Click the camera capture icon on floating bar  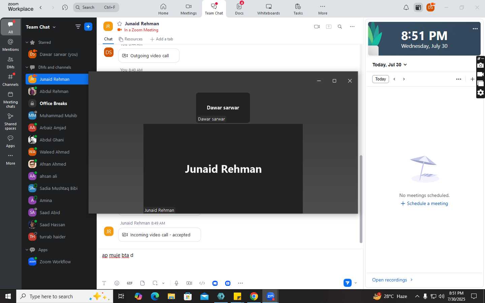[481, 65]
